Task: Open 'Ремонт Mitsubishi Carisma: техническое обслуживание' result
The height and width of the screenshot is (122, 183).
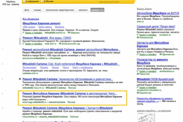Action: click(x=68, y=79)
